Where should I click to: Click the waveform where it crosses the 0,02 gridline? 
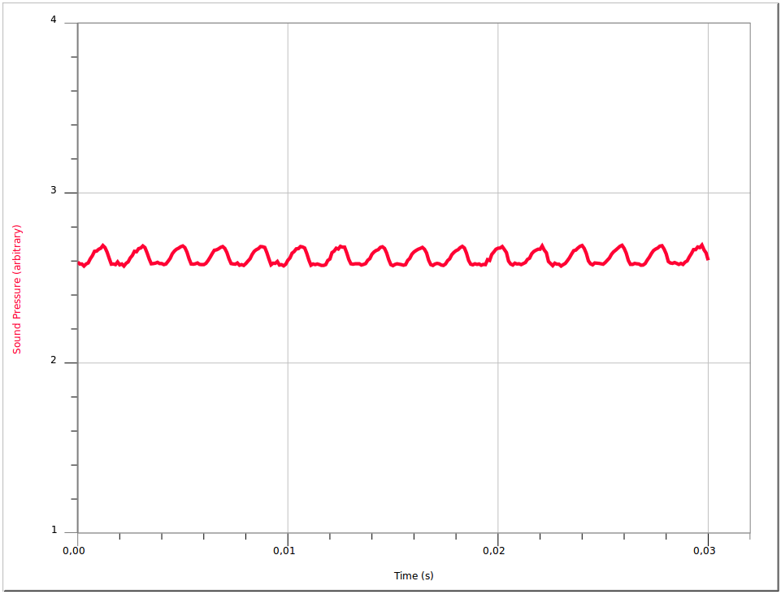(x=497, y=248)
